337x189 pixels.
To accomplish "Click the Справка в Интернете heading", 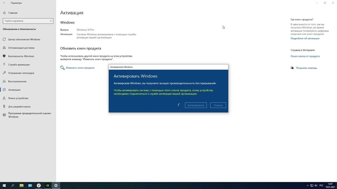I will 303,50.
